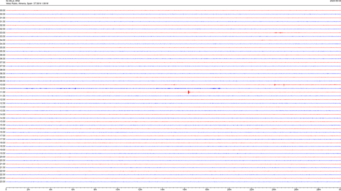This screenshot has width=341, height=191.
Task: Select the 10:30 row label
Action: (2, 88)
